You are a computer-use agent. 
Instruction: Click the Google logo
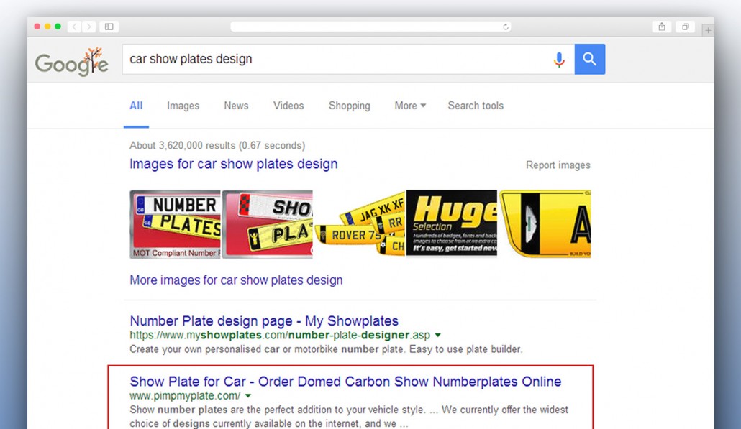point(72,62)
